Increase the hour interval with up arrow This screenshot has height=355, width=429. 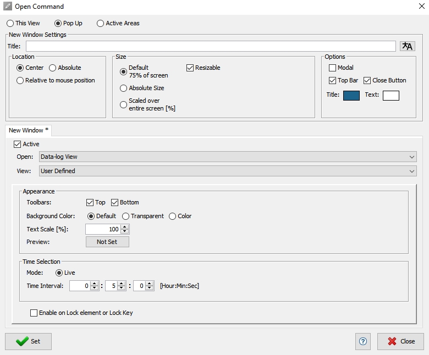click(95, 284)
